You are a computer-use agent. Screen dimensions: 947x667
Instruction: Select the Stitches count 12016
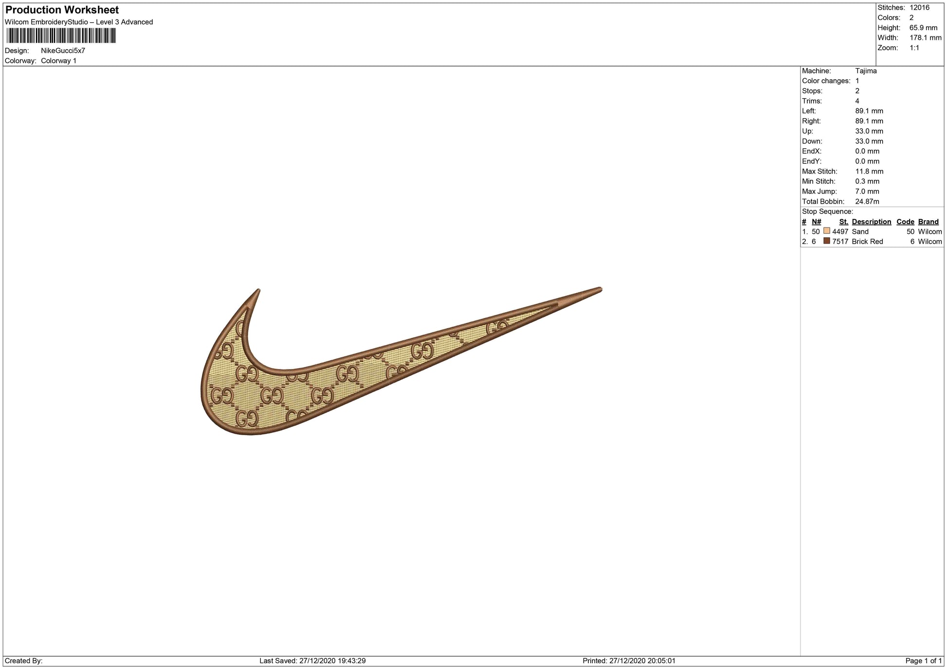click(x=919, y=7)
